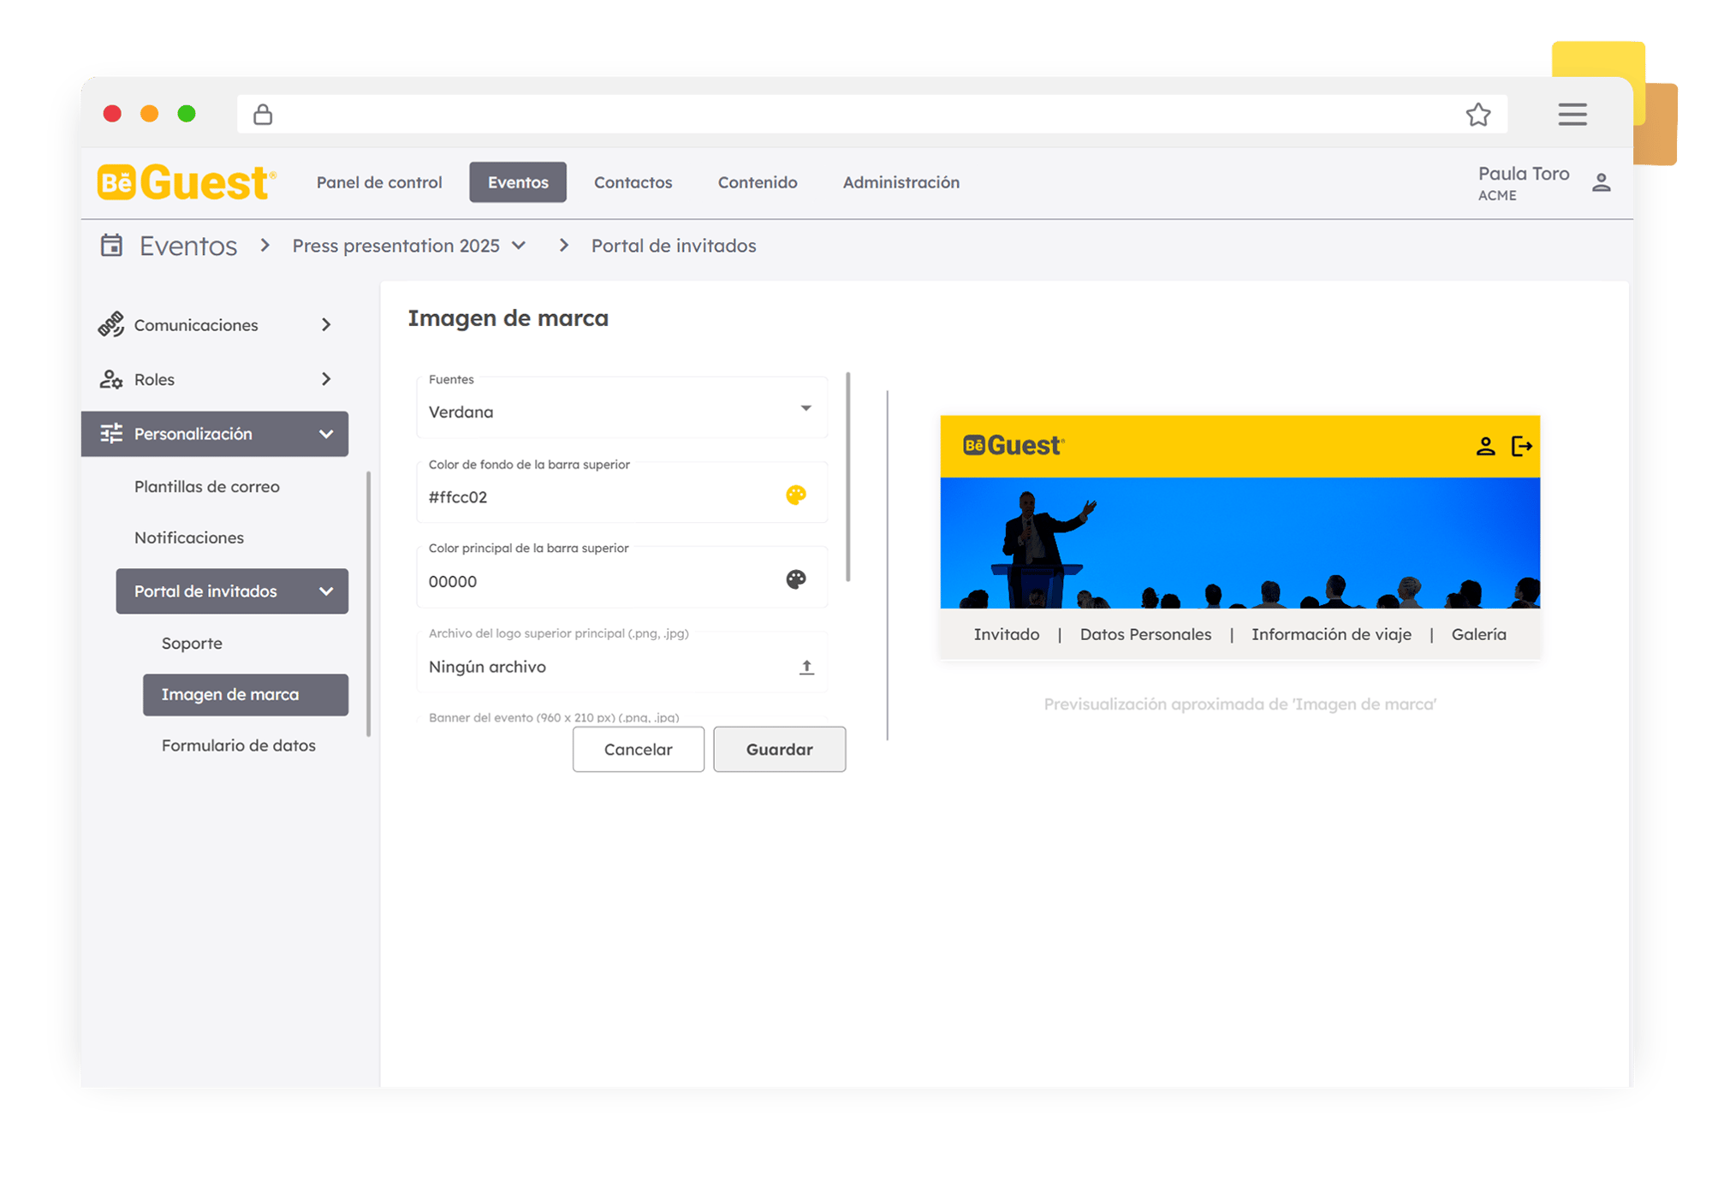Click Galería tab in preview

[x=1479, y=634]
